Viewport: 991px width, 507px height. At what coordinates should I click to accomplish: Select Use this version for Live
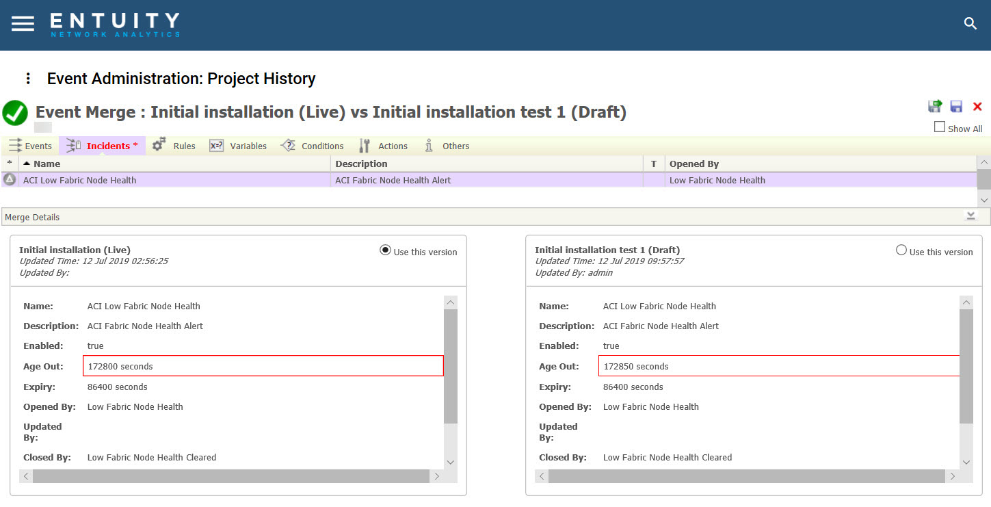385,250
